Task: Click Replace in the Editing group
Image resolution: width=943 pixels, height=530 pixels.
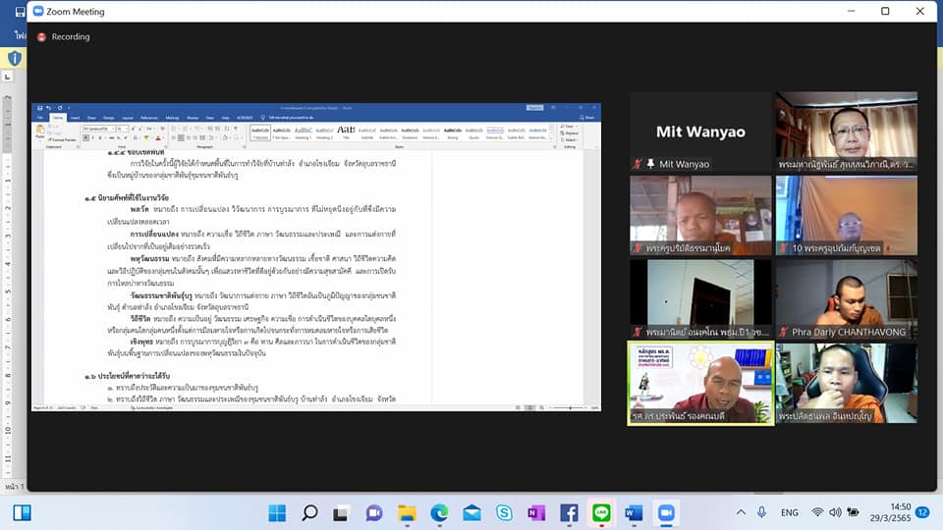Action: point(569,133)
